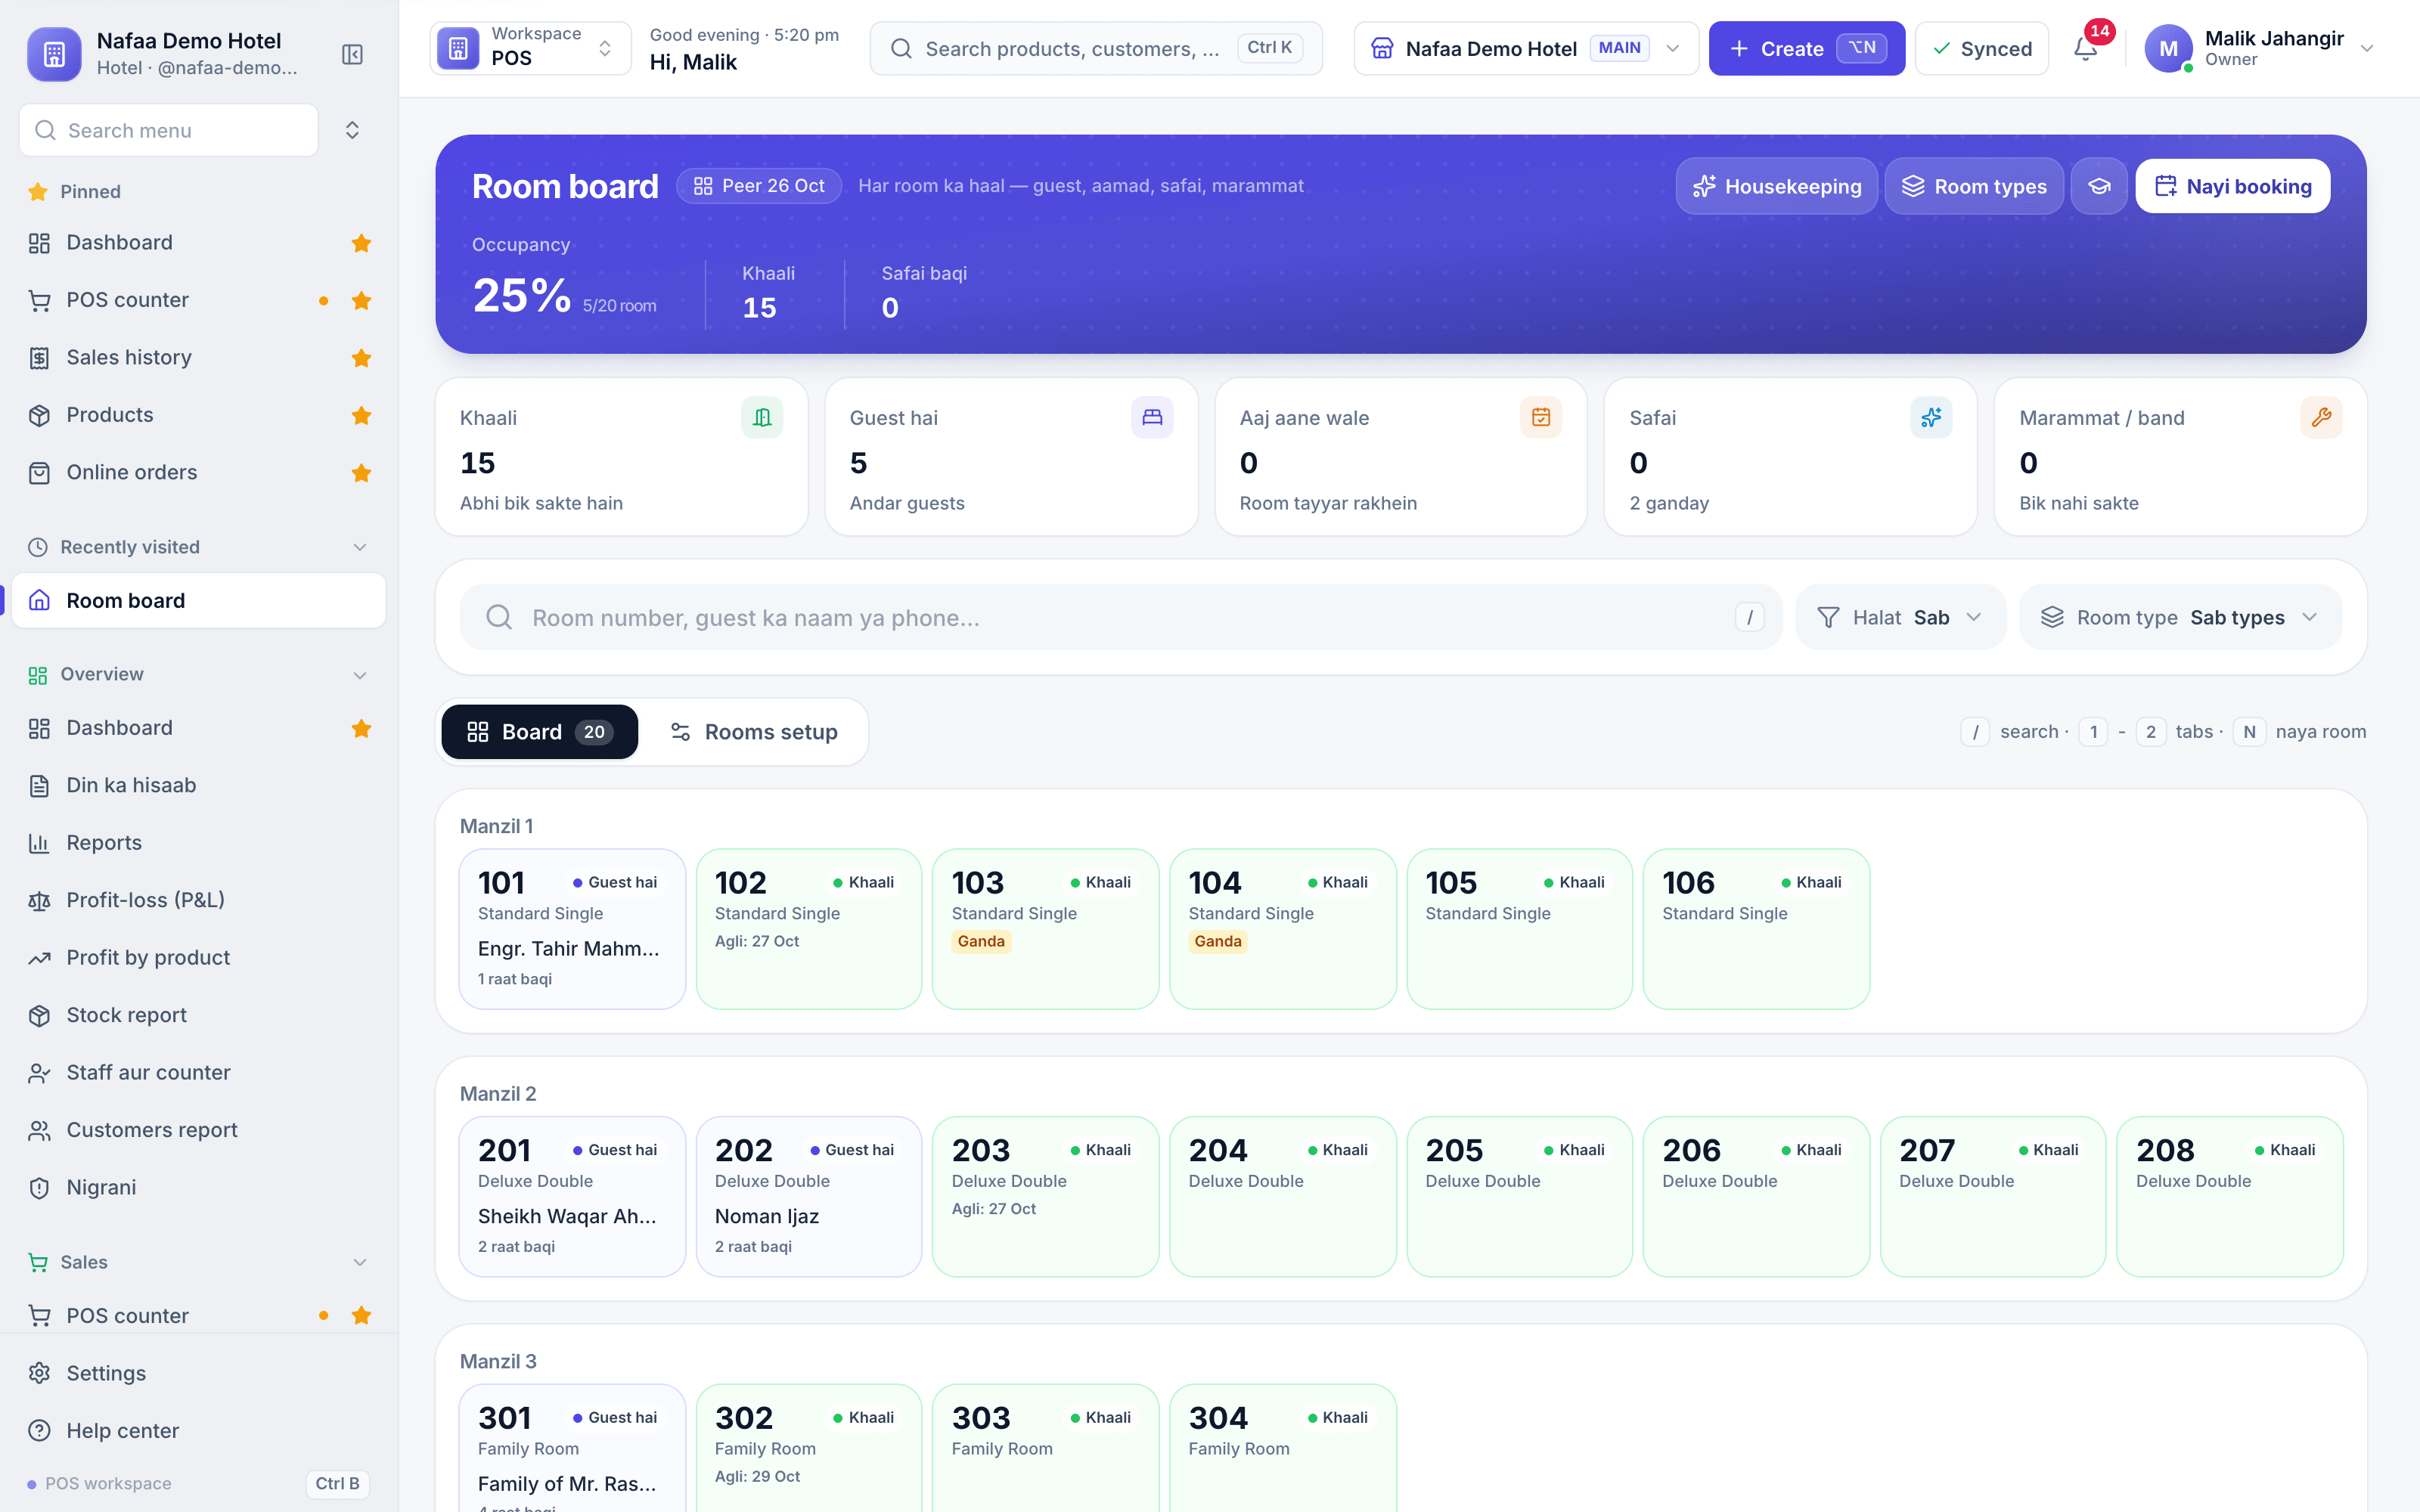Open the Housekeeping button
This screenshot has width=2420, height=1512.
[x=1777, y=186]
